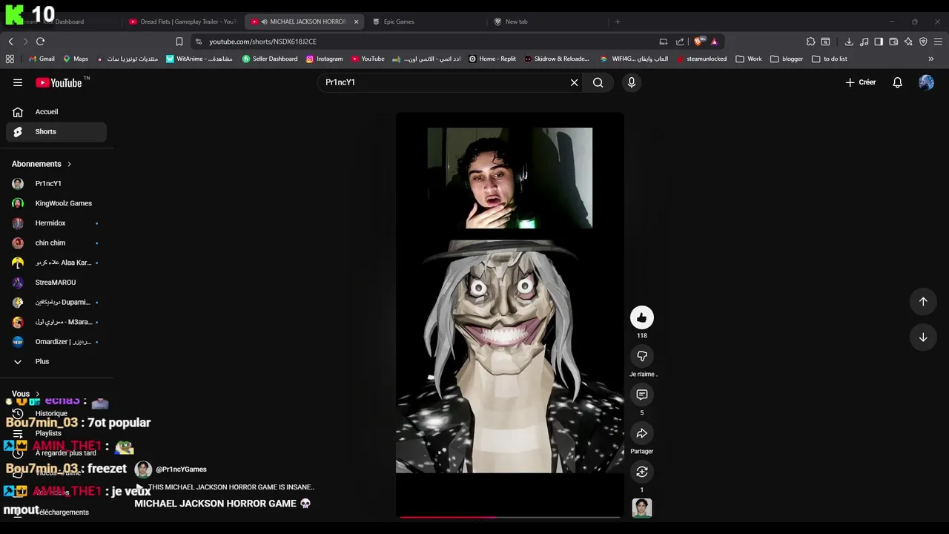Image resolution: width=949 pixels, height=534 pixels.
Task: Open Pr1ncY1 subscription channel
Action: [x=56, y=183]
